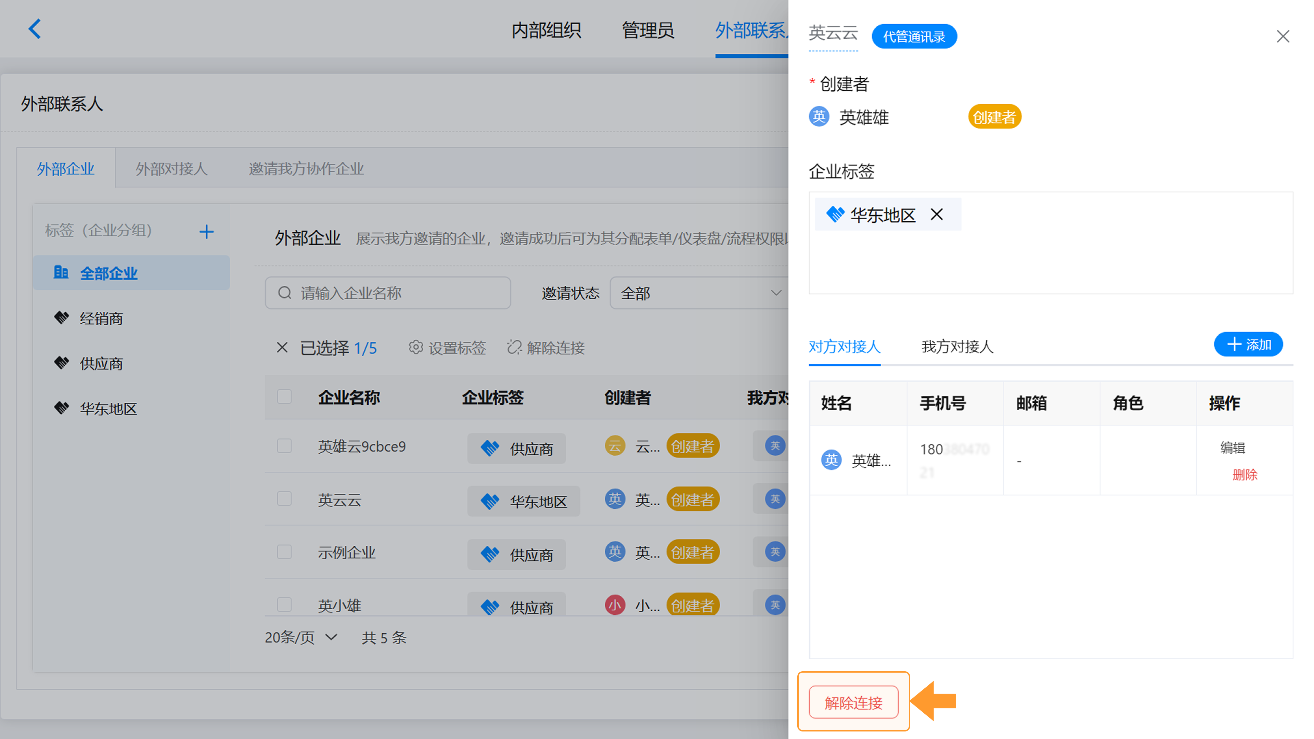The image size is (1314, 739).
Task: Check the box for 英小雄
Action: click(284, 605)
